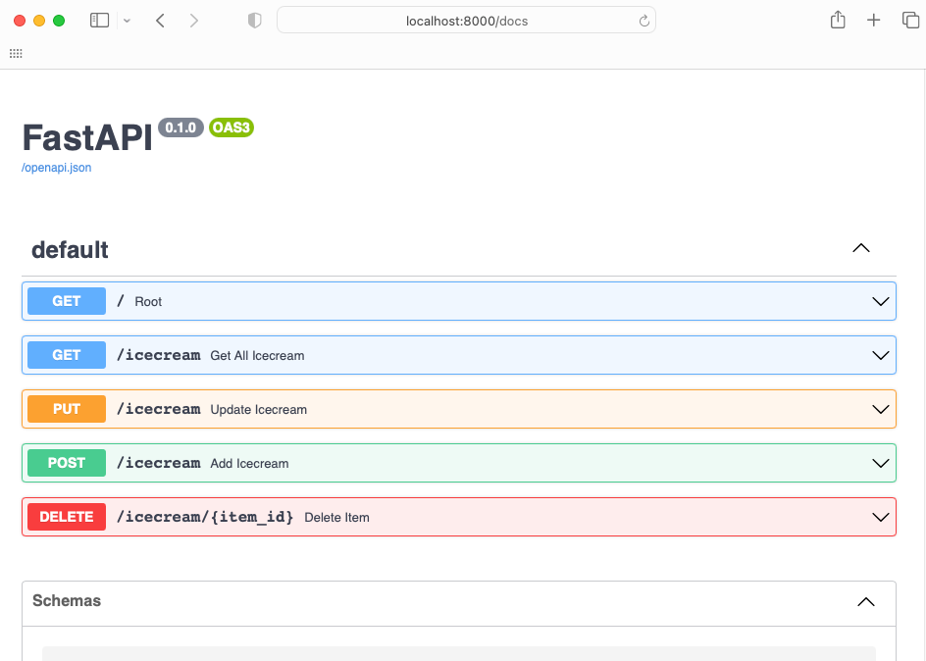Click the Update Icecream description

(x=259, y=410)
